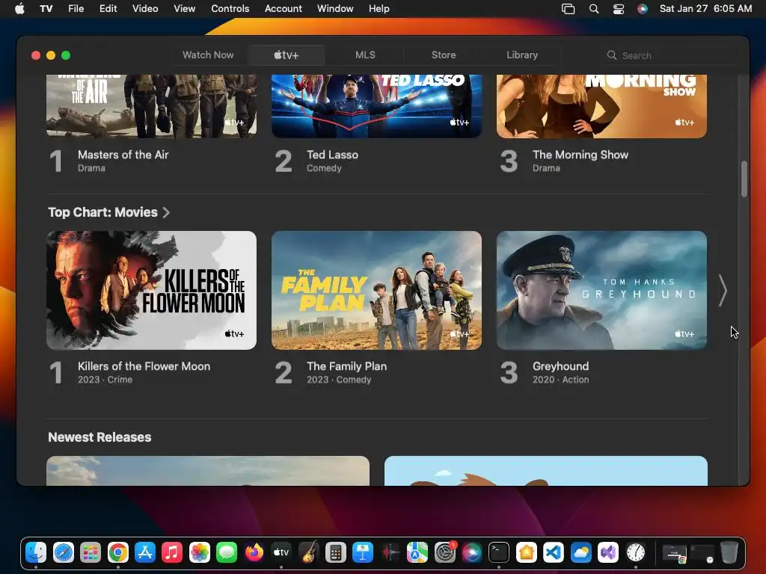This screenshot has width=766, height=574.
Task: Open Spotlight search in the menu bar
Action: point(593,8)
